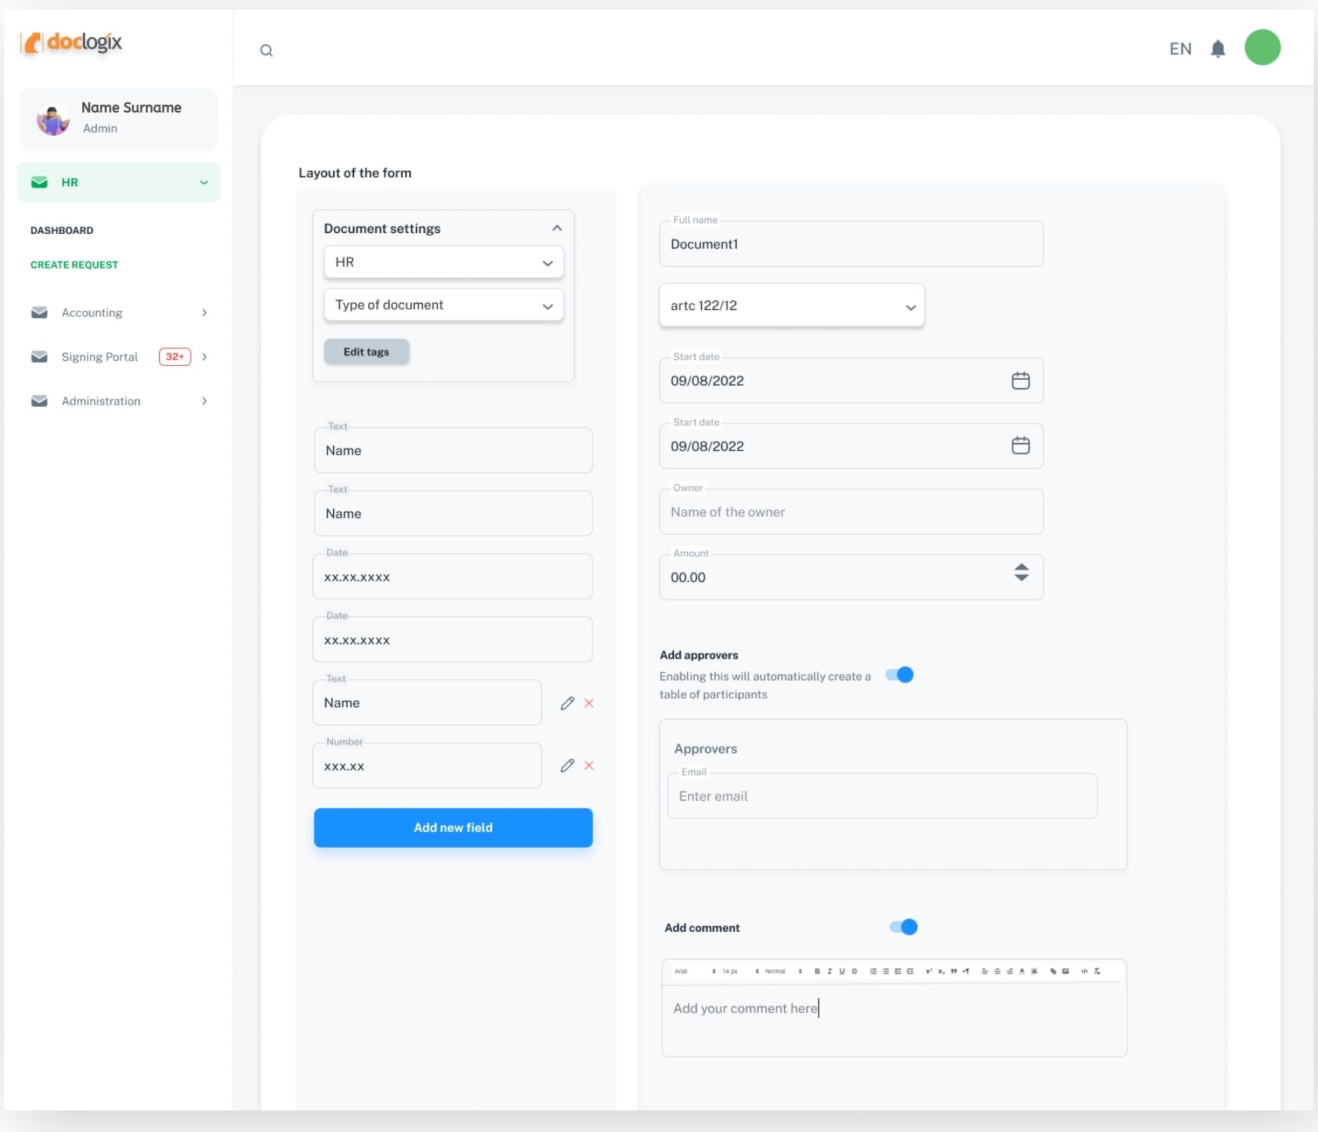Click the Amount stepper arrows
Viewport: 1318px width, 1132px height.
pos(1021,573)
